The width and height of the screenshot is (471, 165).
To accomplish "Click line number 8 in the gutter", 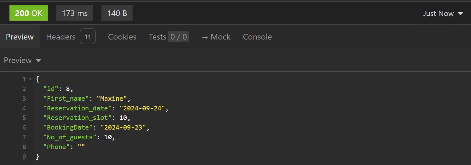I will point(24,146).
